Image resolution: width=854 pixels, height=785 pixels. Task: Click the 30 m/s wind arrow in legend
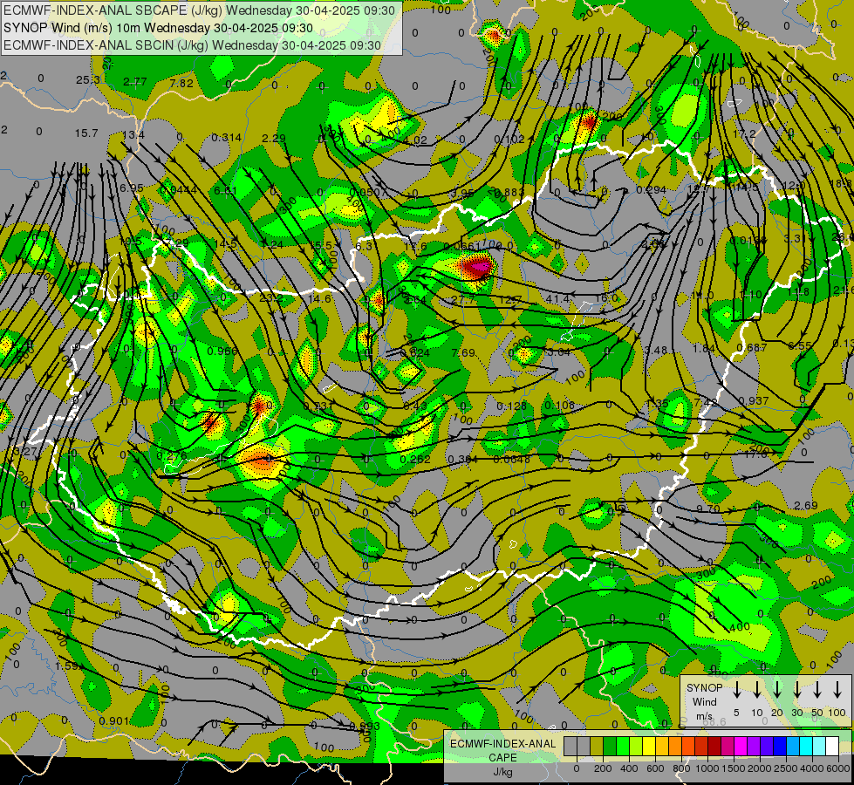pos(796,690)
